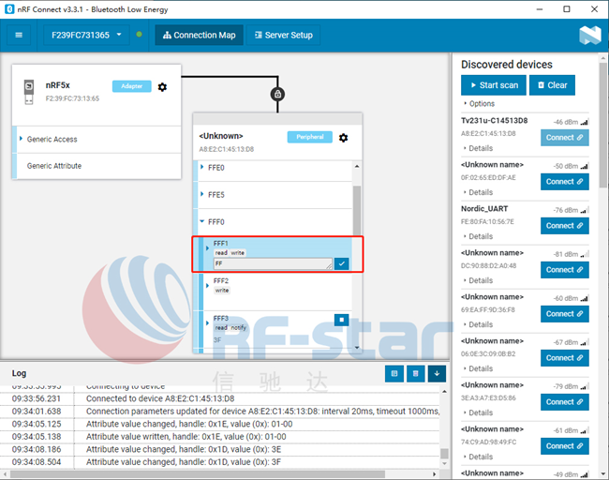Click the Nordic Semiconductor logo

pyautogui.click(x=590, y=36)
